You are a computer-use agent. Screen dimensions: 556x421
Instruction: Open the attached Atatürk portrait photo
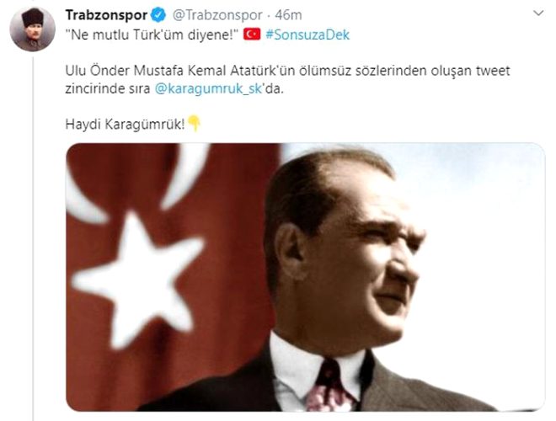(x=305, y=277)
